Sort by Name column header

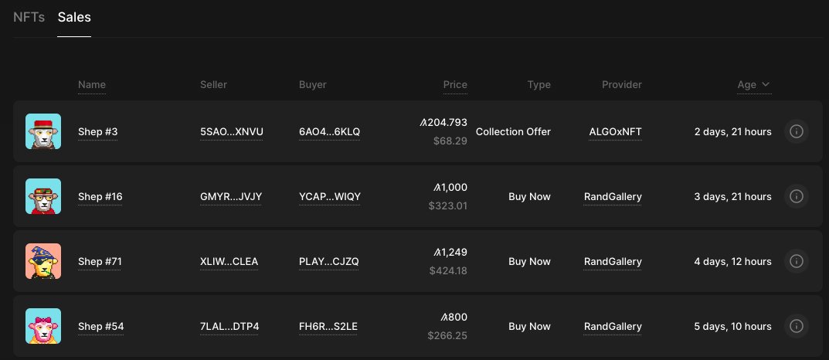coord(92,84)
